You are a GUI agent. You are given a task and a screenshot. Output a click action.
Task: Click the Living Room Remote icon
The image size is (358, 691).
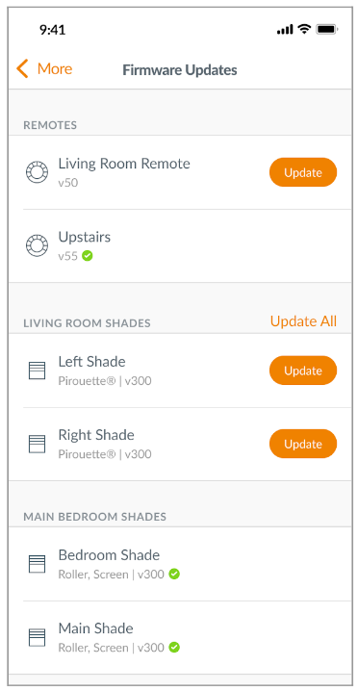pyautogui.click(x=37, y=172)
